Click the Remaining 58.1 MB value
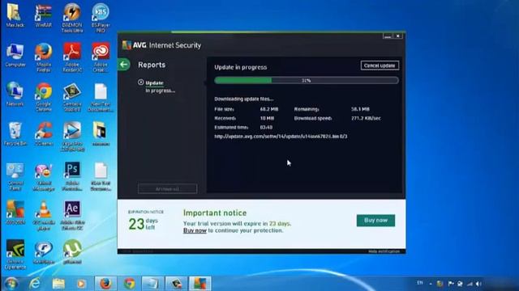The height and width of the screenshot is (291, 519). point(360,109)
